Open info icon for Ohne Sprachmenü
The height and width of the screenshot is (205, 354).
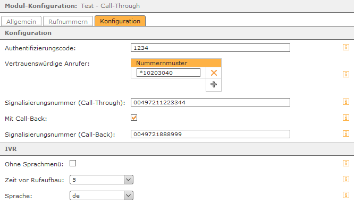pyautogui.click(x=346, y=163)
